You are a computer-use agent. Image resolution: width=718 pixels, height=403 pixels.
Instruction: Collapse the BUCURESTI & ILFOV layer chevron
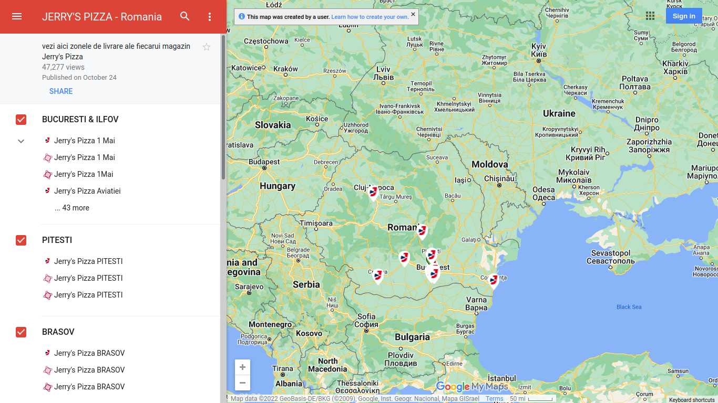click(21, 141)
